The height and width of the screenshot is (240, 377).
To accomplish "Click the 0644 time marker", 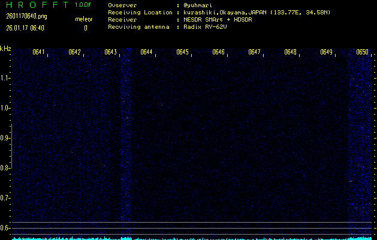I will click(146, 52).
